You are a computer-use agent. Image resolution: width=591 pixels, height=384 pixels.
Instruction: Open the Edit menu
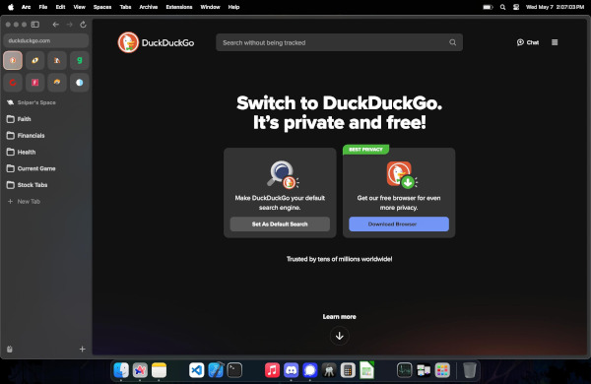(60, 7)
